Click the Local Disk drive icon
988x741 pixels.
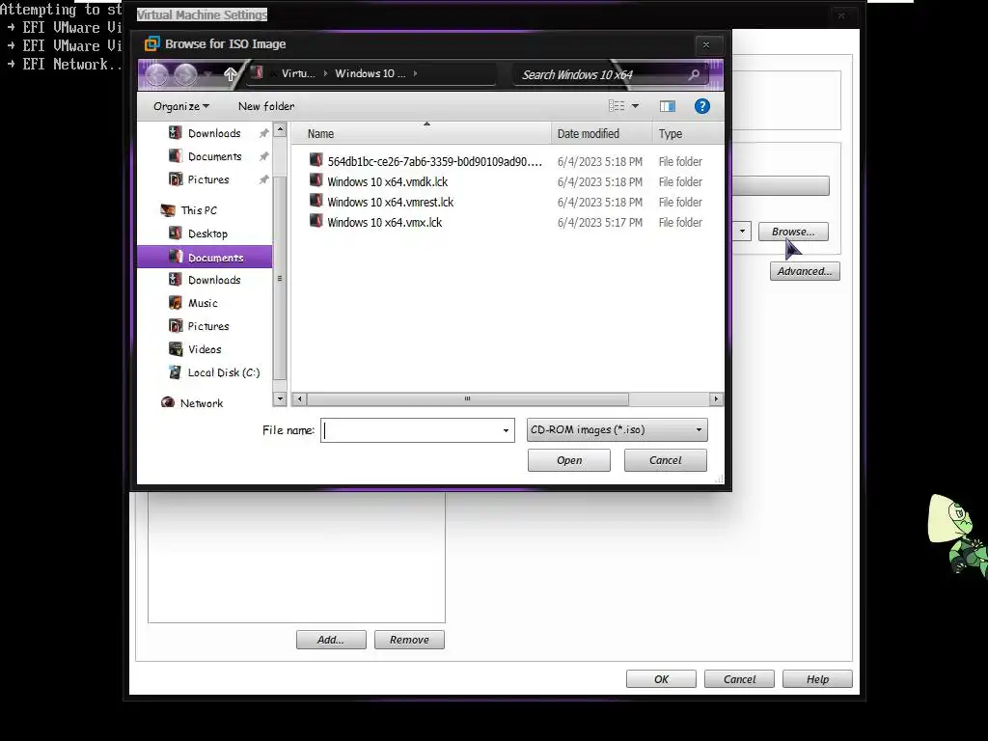(x=176, y=371)
